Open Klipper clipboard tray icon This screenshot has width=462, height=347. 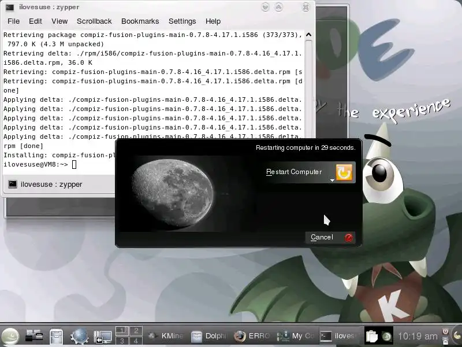[x=371, y=336]
